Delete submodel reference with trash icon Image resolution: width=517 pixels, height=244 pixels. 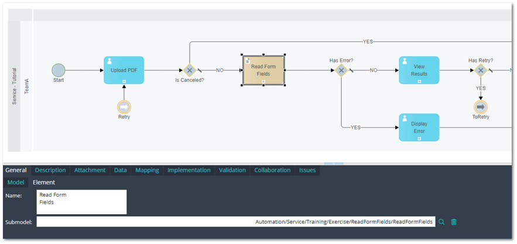pyautogui.click(x=454, y=222)
